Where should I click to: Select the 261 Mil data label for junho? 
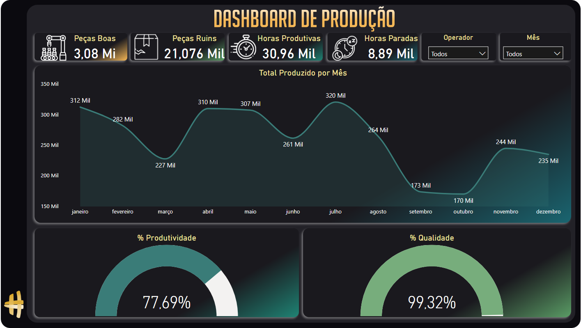tap(293, 145)
